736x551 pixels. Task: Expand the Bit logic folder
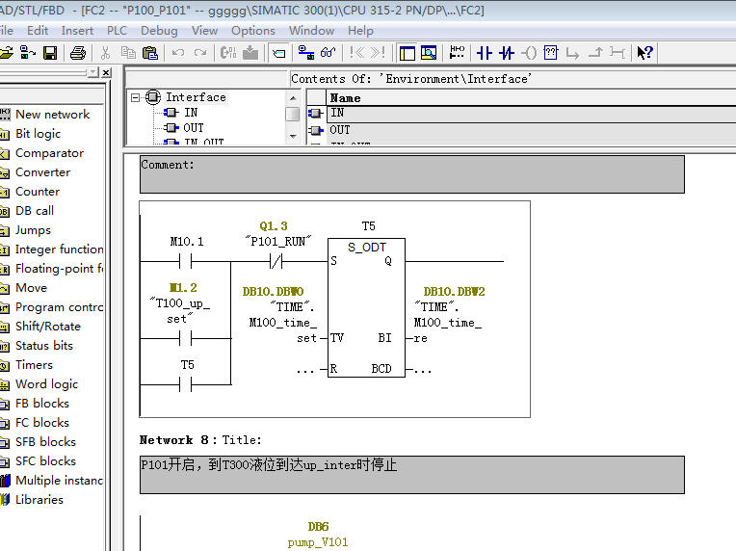click(x=38, y=134)
